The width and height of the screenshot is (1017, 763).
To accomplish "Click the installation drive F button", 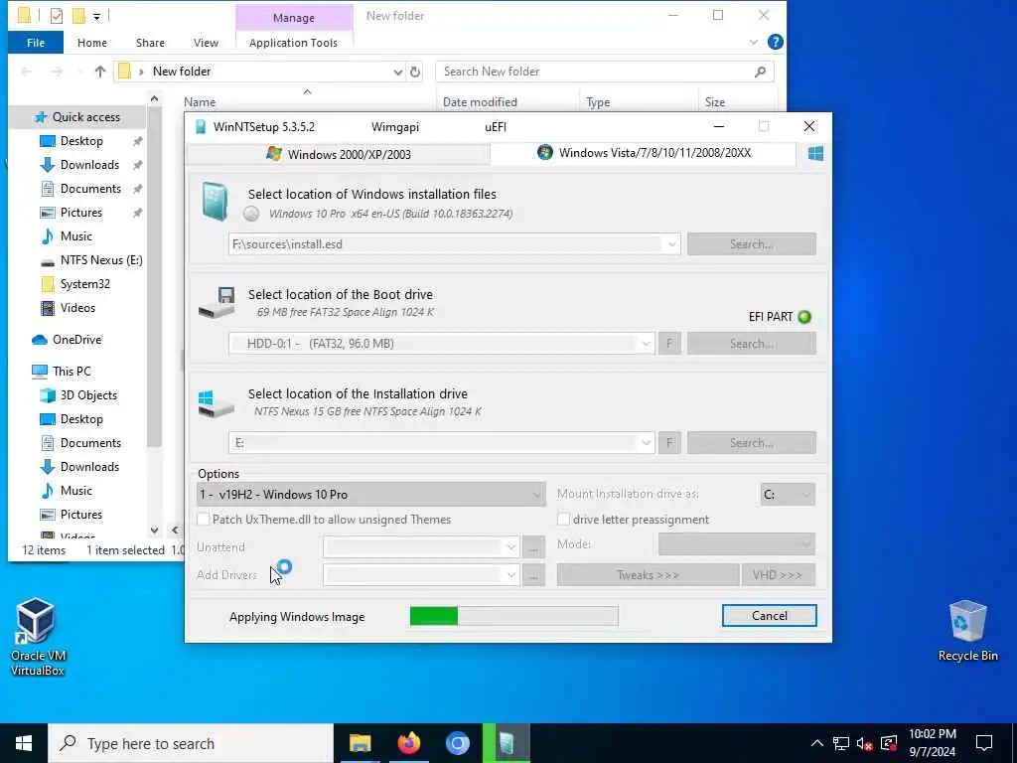I will tap(669, 442).
